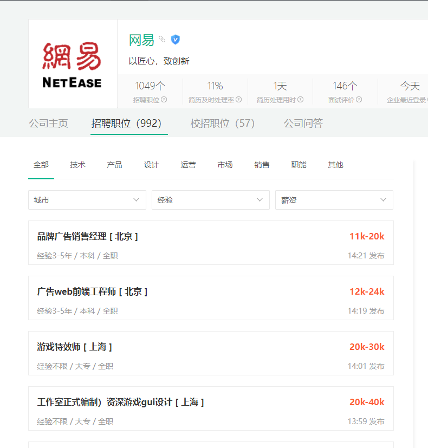
Task: Open the 网易 company name link
Action: [x=141, y=40]
